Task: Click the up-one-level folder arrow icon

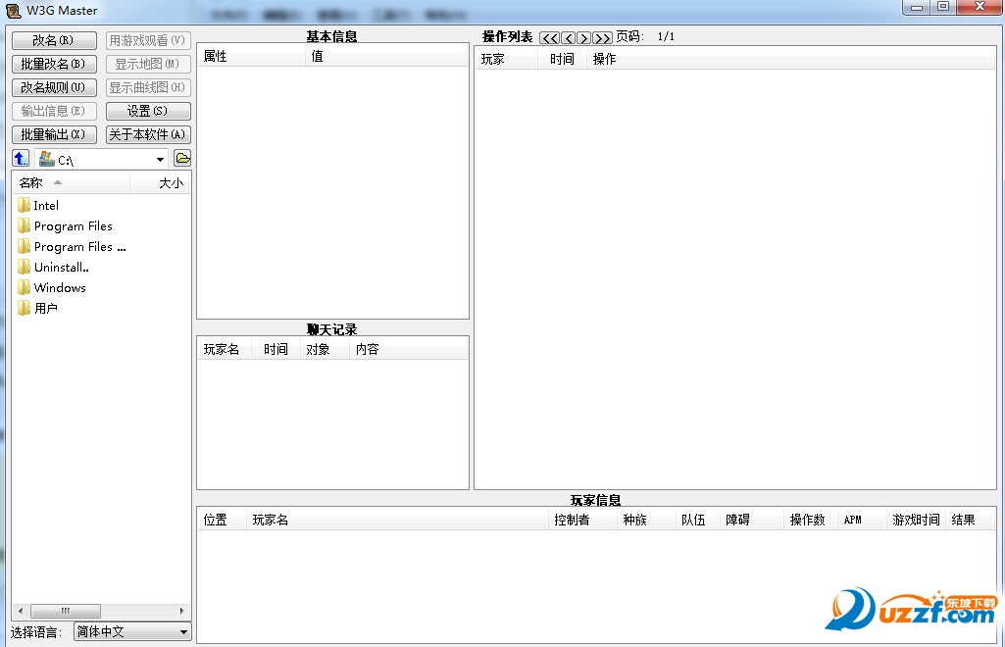Action: coord(21,159)
